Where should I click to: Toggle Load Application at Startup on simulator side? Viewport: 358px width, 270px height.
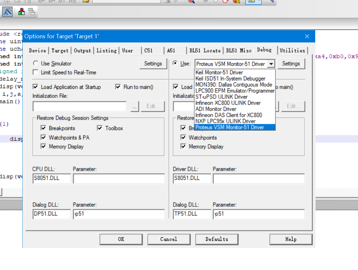(x=35, y=87)
